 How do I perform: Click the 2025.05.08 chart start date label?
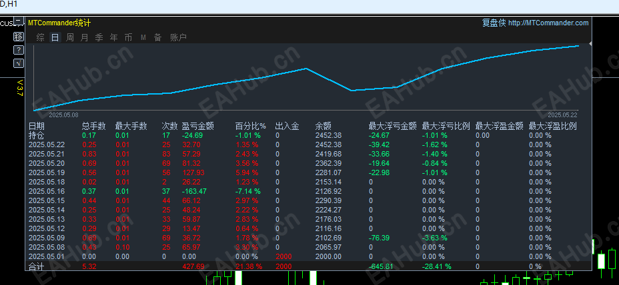pyautogui.click(x=63, y=115)
